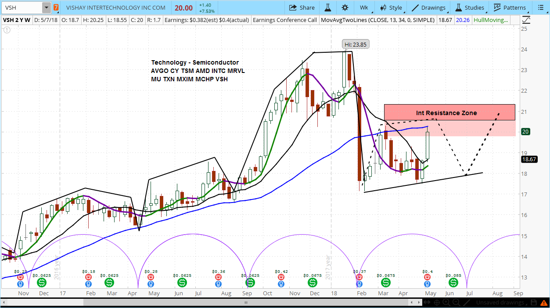Screen dimensions: 550x308
Task: Click the red earnings icon labeled $0.28
Action: tap(151, 277)
